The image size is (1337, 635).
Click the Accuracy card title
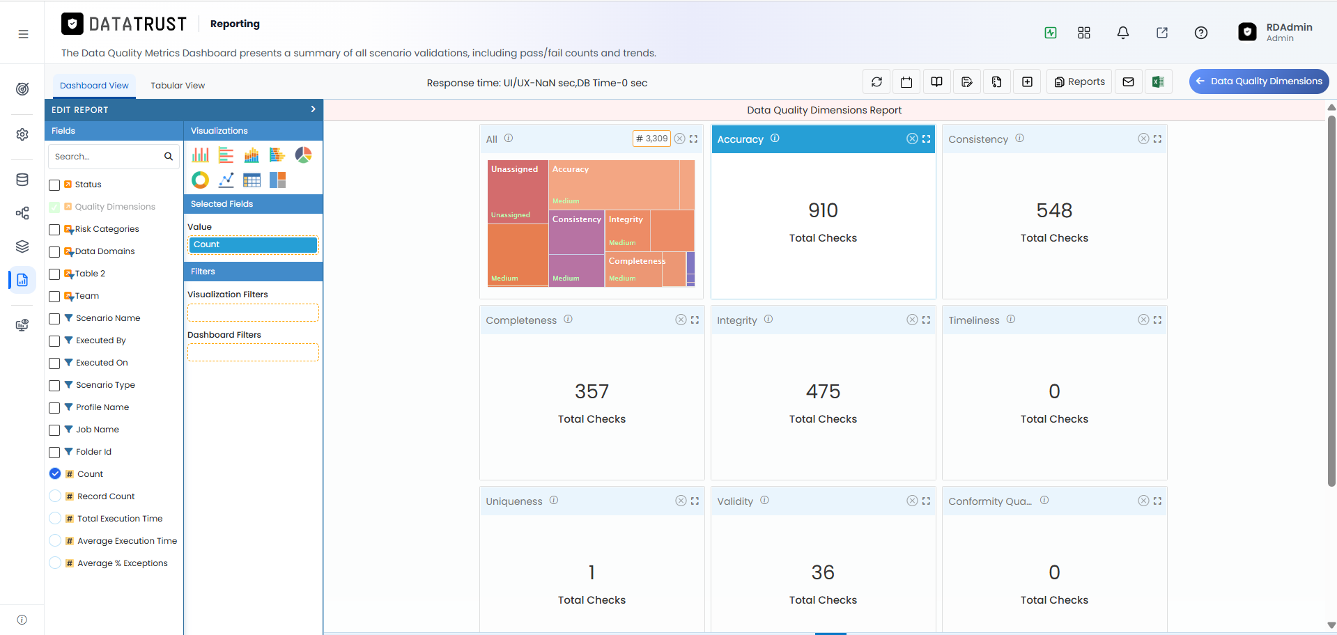740,139
